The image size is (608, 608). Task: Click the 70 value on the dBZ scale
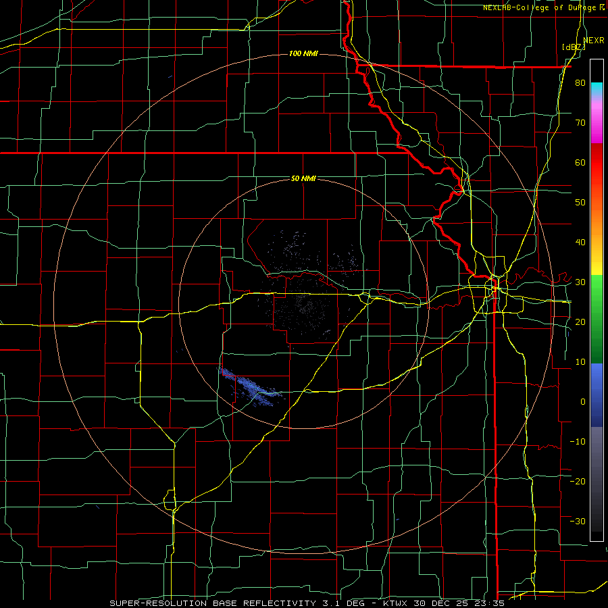[x=580, y=123]
